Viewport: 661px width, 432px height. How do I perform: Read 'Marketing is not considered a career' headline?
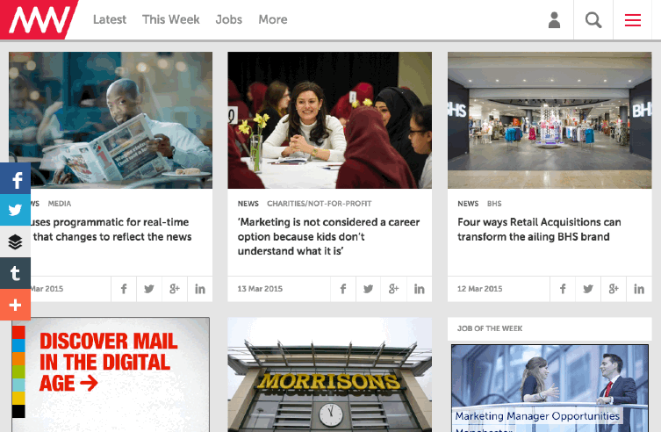click(329, 236)
